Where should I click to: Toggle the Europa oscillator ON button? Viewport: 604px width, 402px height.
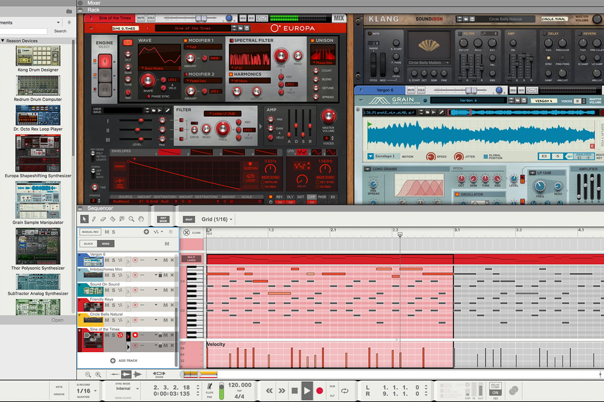coord(127,42)
